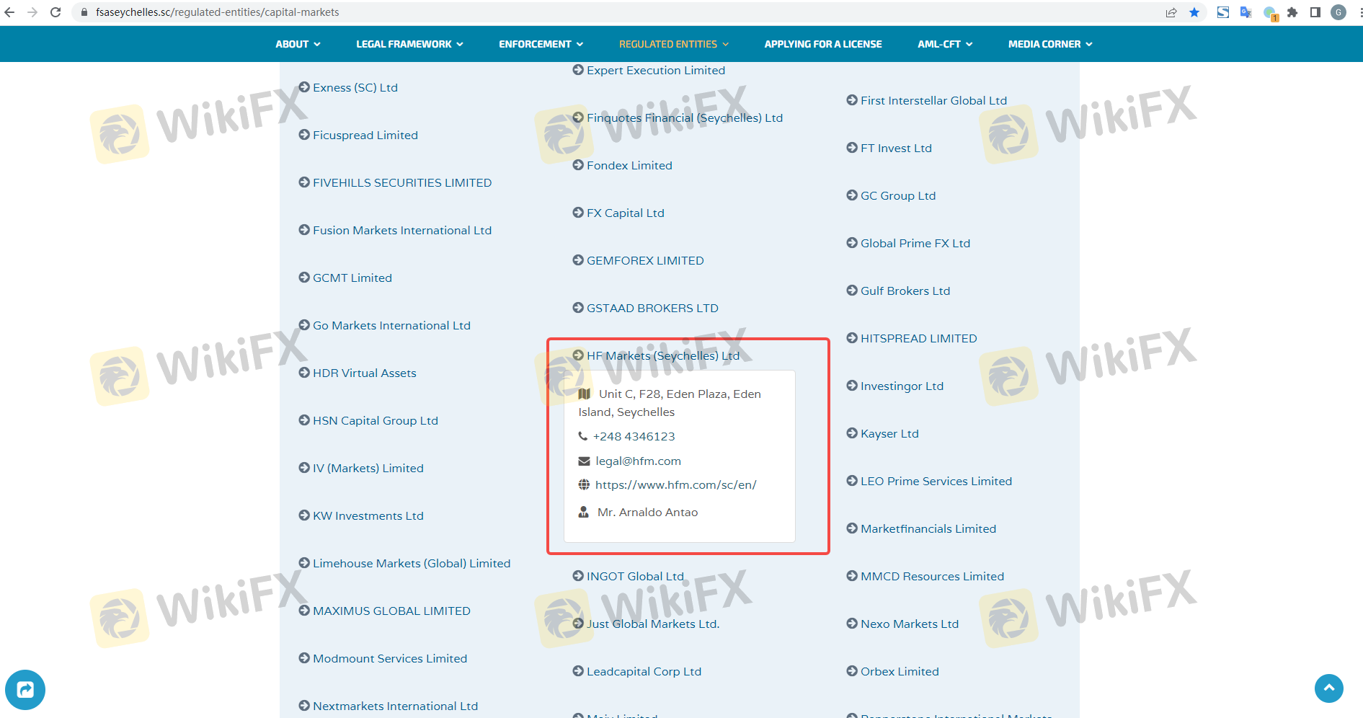1363x718 pixels.
Task: Open the Media Corner menu
Action: [x=1049, y=44]
